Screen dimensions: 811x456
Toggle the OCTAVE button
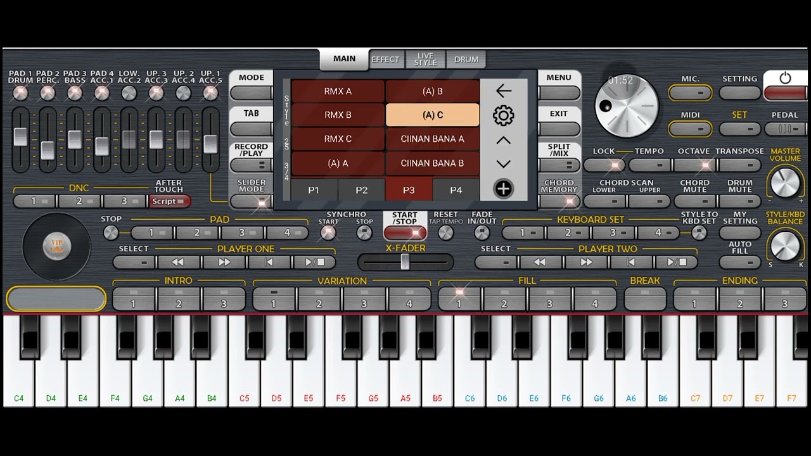694,165
